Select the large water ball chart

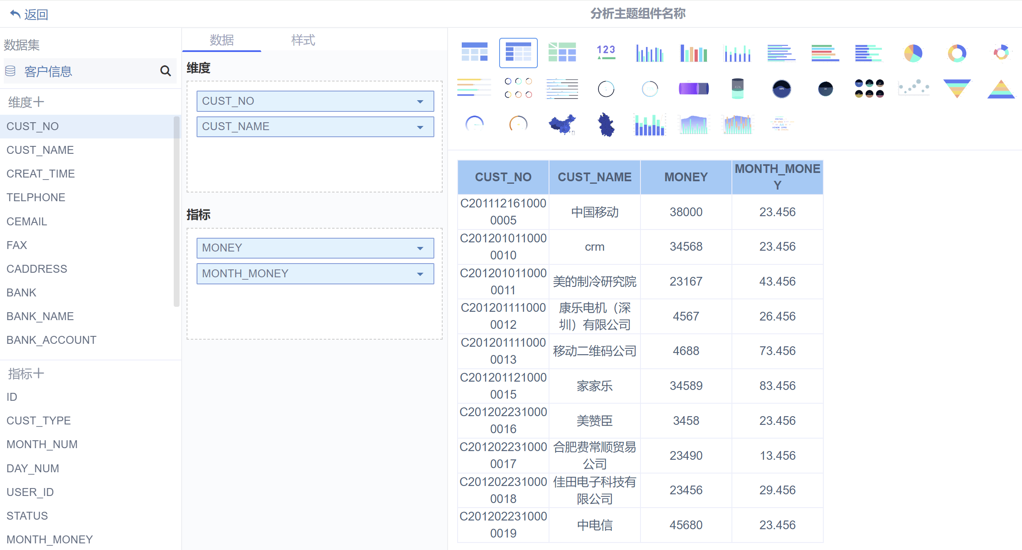point(781,89)
